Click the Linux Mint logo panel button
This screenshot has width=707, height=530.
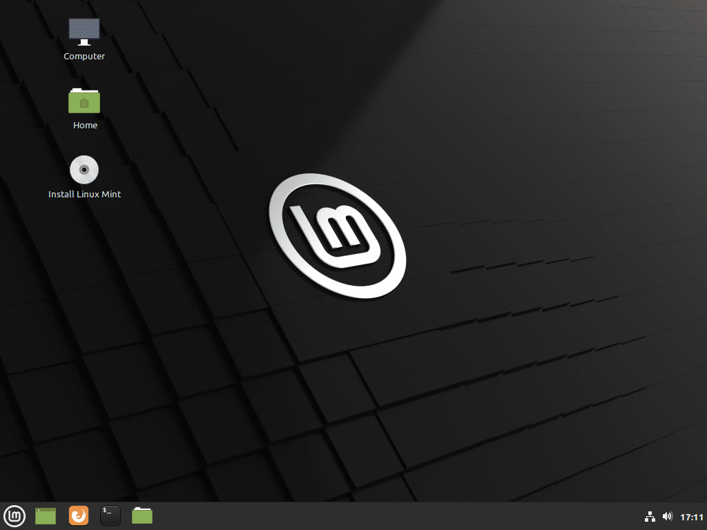[x=14, y=516]
